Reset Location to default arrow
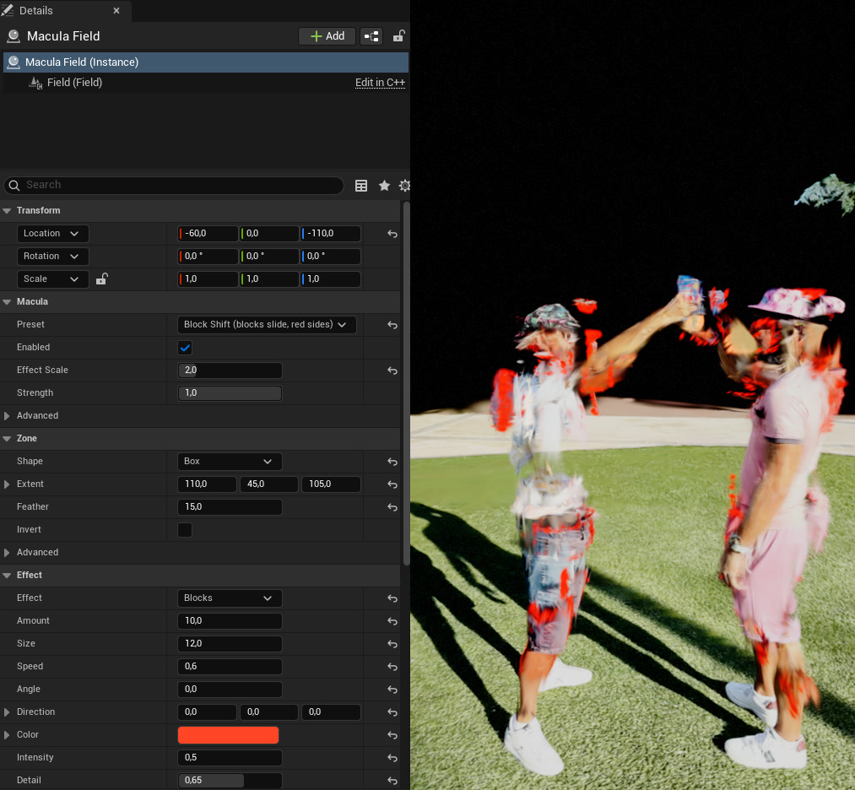This screenshot has height=790, width=855. pos(392,234)
